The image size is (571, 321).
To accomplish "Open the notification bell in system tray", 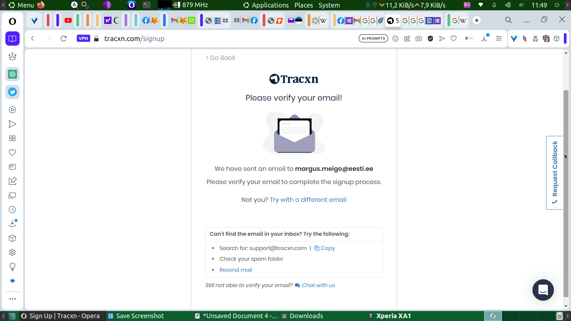I will pyautogui.click(x=494, y=5).
